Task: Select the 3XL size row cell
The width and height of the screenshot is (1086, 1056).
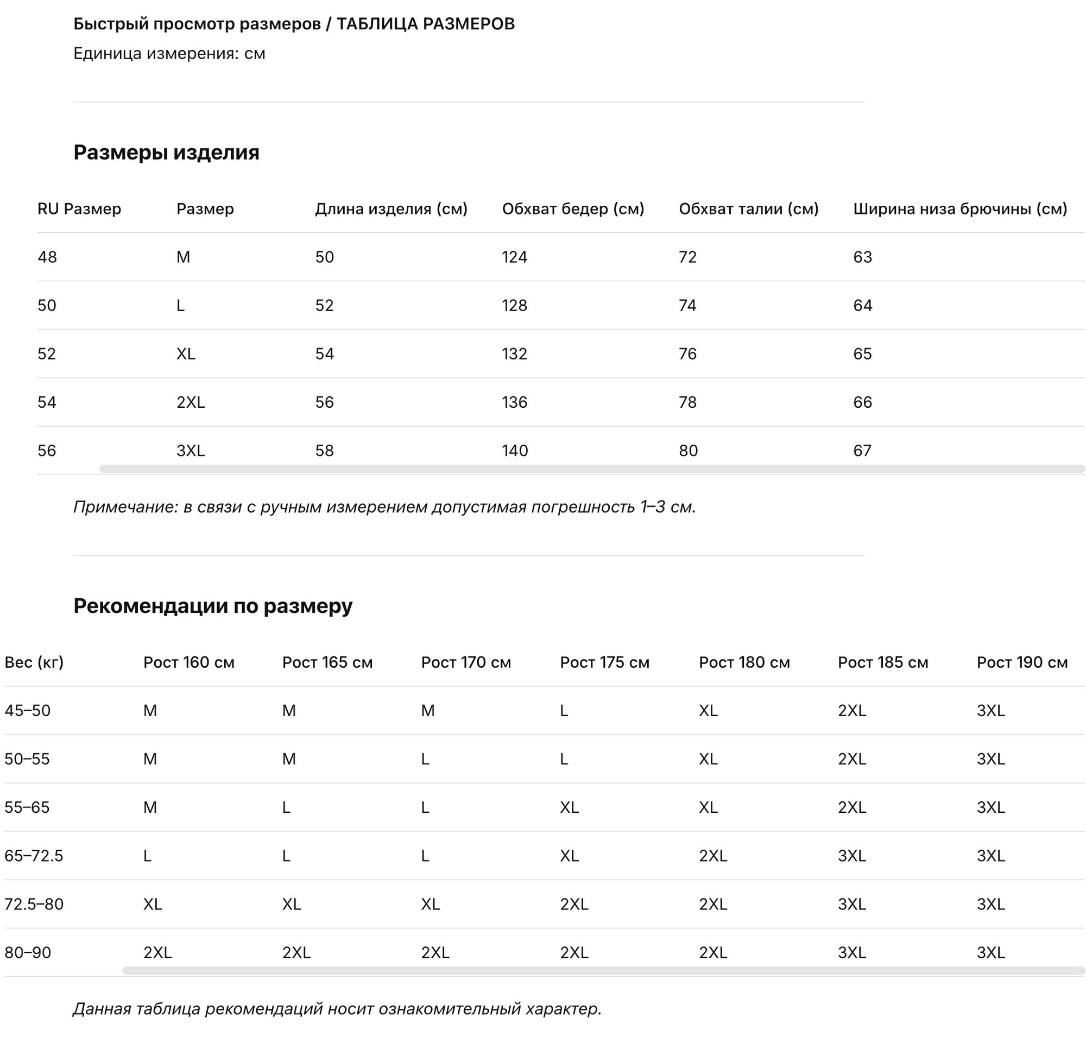Action: point(191,450)
